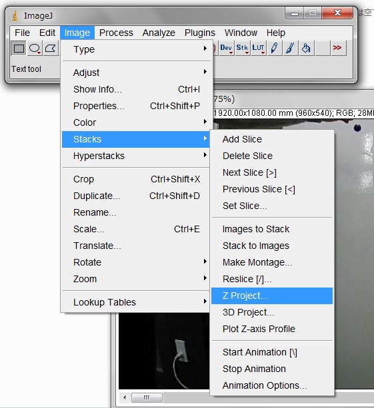Click the ImageJ microscope title icon

pos(15,15)
